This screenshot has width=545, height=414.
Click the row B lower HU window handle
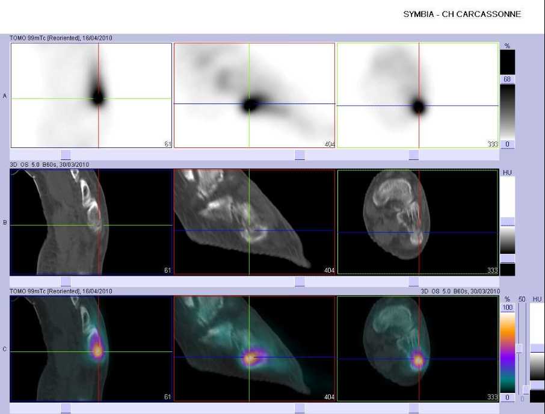click(x=508, y=258)
